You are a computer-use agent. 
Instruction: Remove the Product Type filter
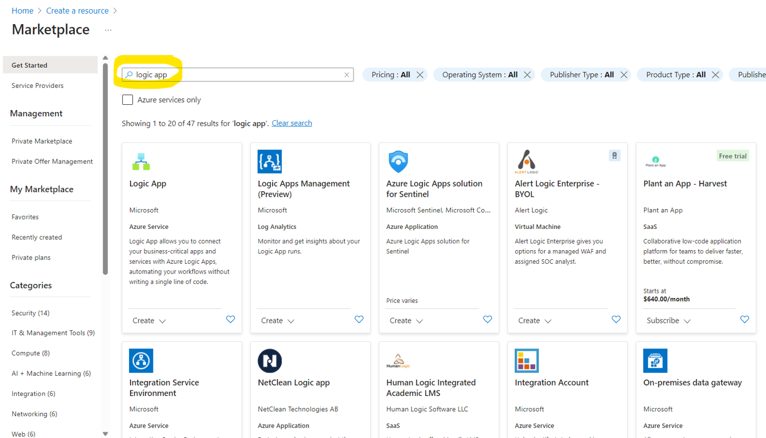pos(716,75)
